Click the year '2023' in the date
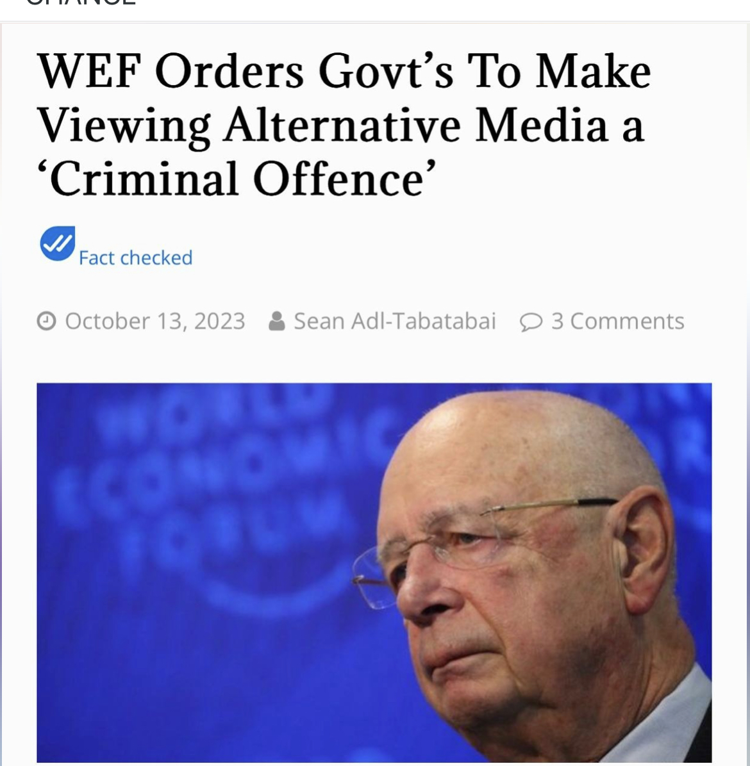Screen dimensions: 750x766 pyautogui.click(x=219, y=321)
